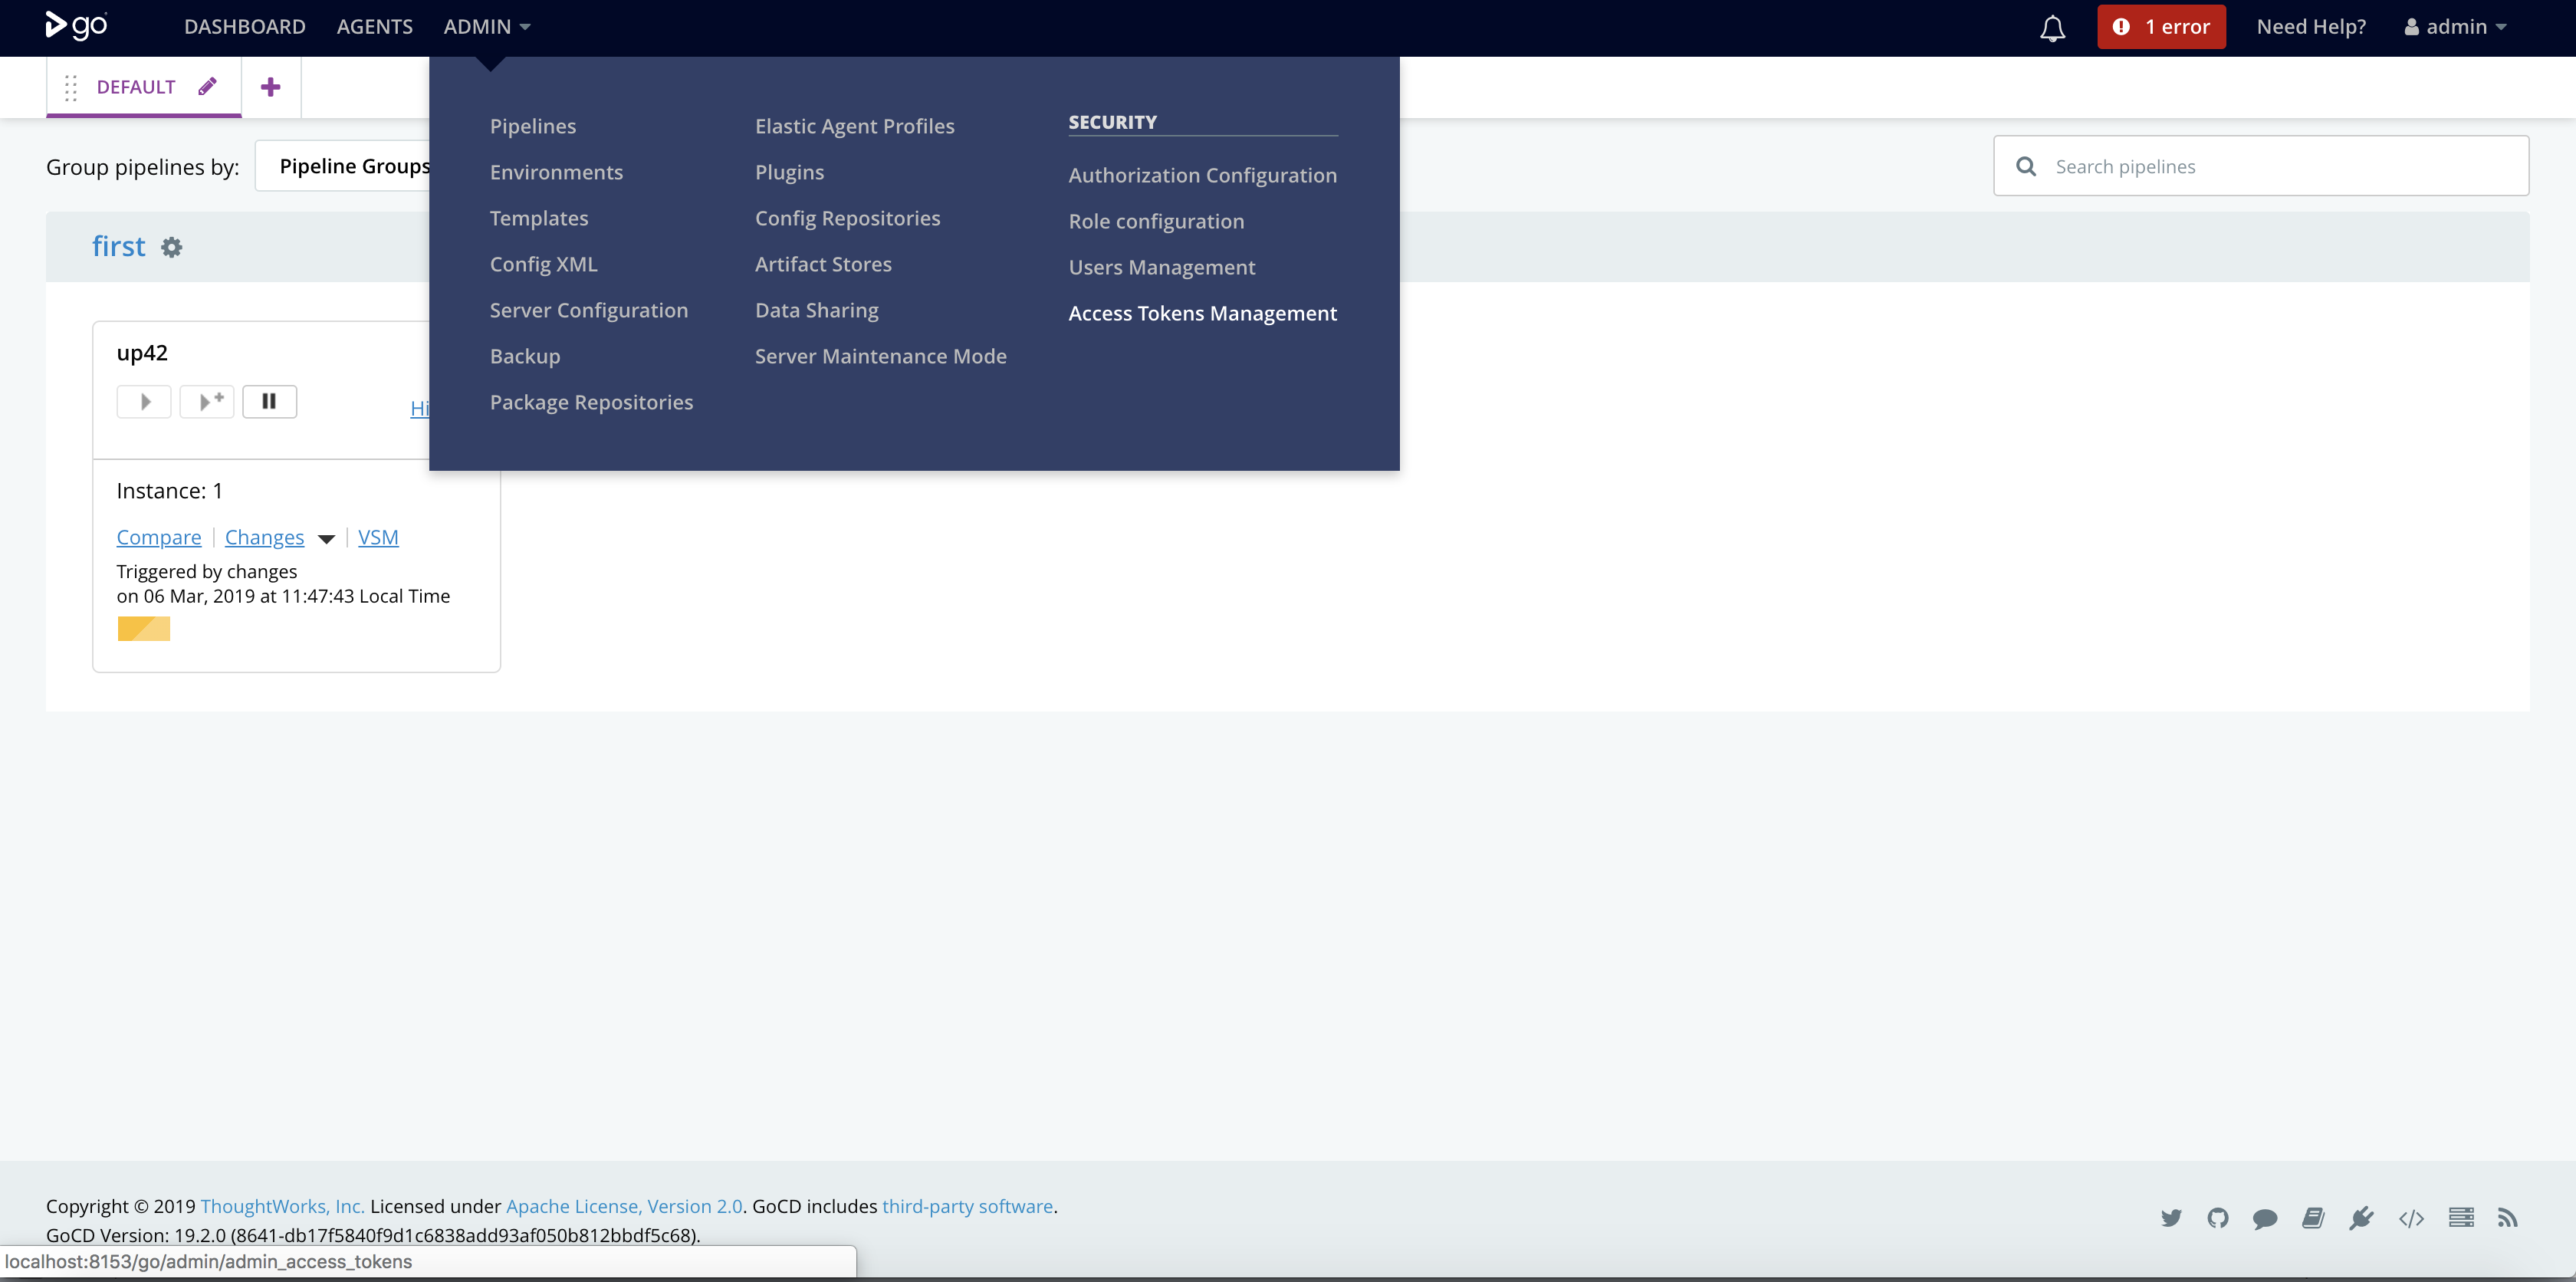Go to the DASHBOARD page
This screenshot has height=1282, width=2576.
(245, 27)
